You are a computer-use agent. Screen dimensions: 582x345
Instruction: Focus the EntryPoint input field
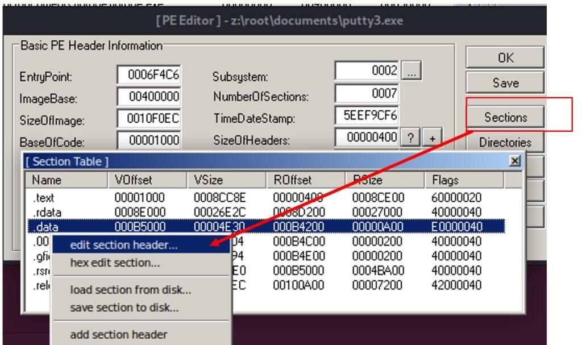[x=149, y=75]
